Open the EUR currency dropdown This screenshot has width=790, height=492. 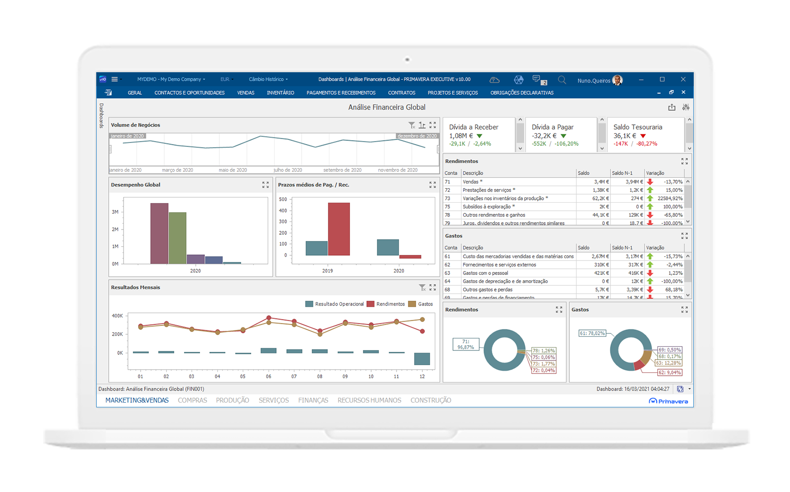(226, 79)
